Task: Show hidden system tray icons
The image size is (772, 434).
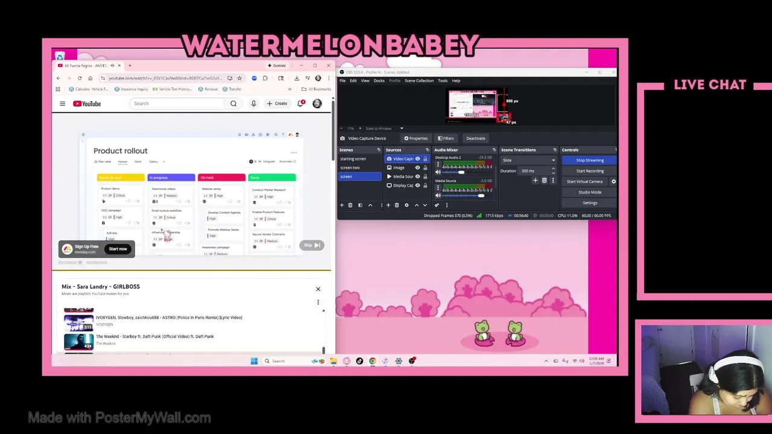Action: click(546, 361)
